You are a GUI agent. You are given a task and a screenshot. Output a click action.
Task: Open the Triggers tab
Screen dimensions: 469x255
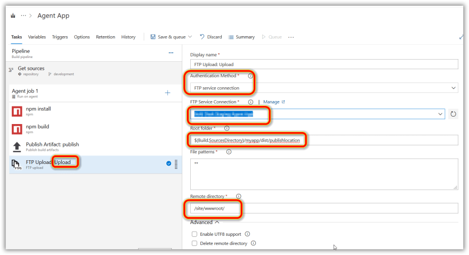[60, 37]
